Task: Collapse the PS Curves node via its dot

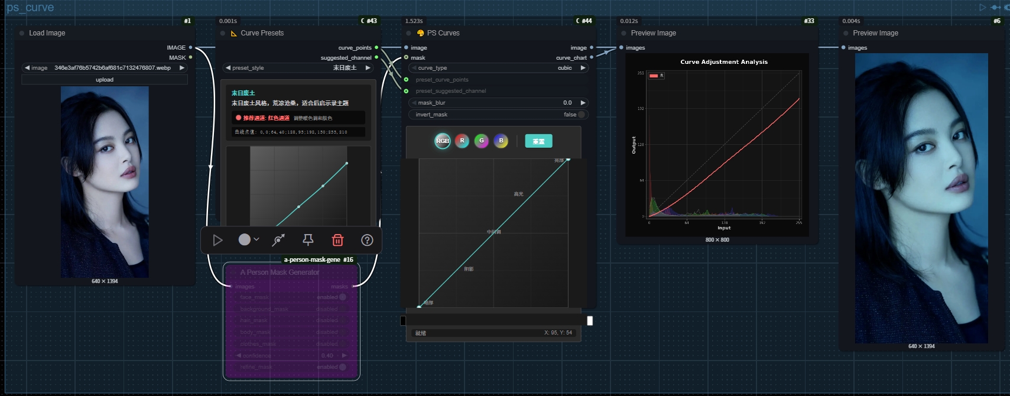Action: (x=408, y=33)
